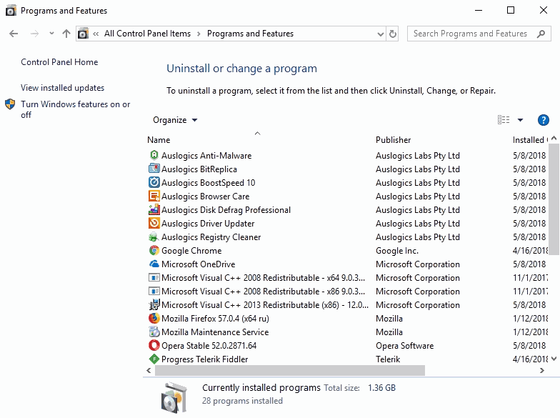Click the vertical scrollbar thumb
The width and height of the screenshot is (560, 418).
tap(554, 199)
